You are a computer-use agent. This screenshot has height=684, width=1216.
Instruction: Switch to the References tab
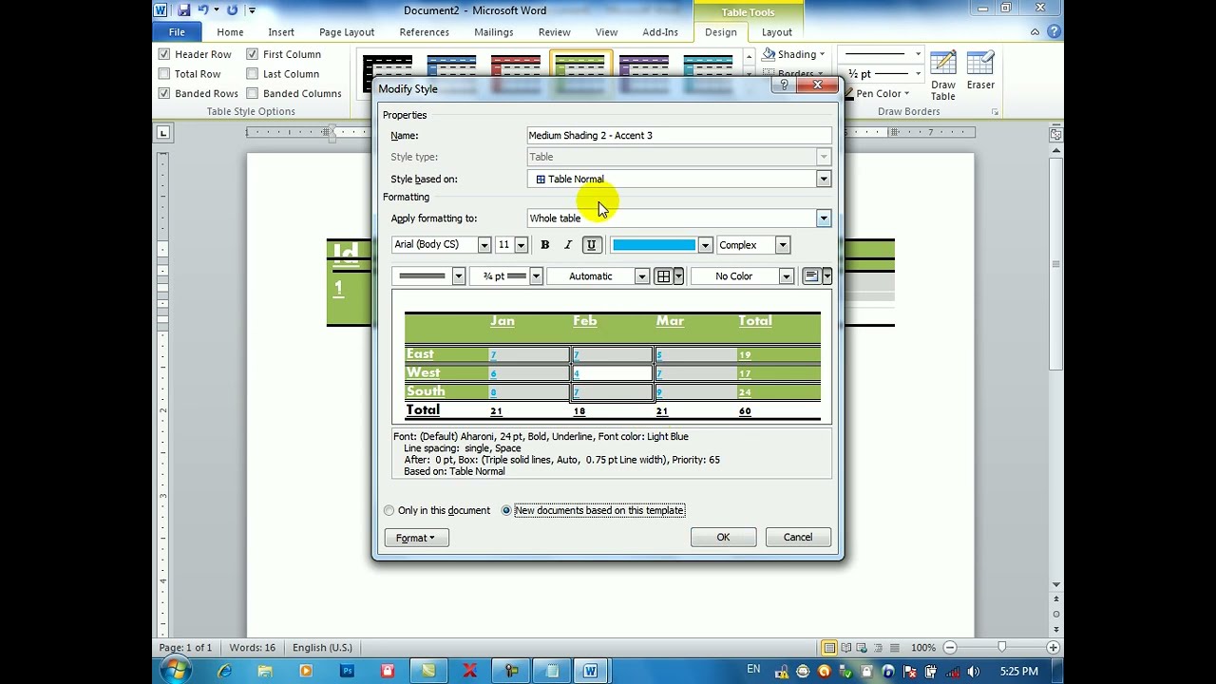click(x=425, y=32)
